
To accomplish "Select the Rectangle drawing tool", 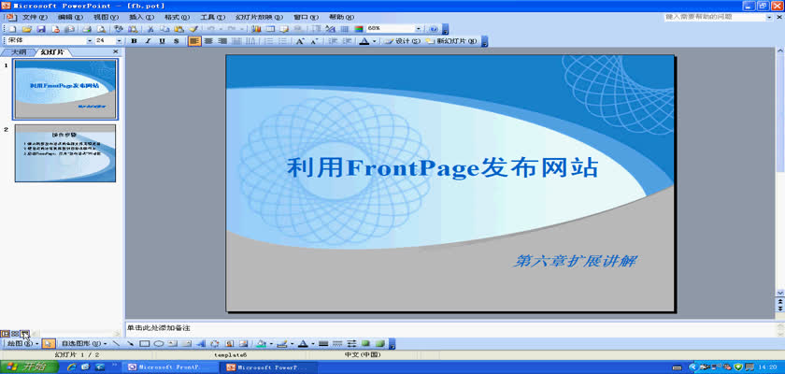I will point(145,344).
